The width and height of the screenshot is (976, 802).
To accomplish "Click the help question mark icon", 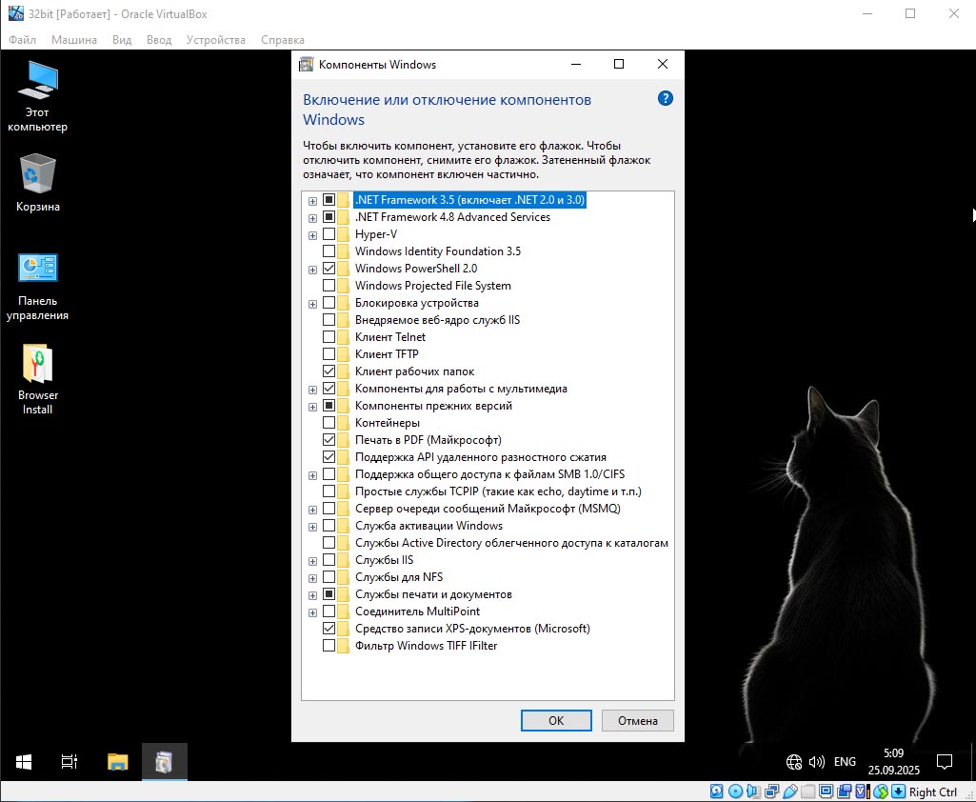I will [665, 98].
